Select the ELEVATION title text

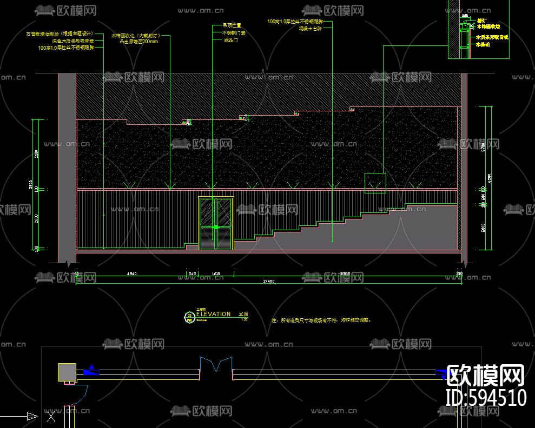tap(214, 314)
